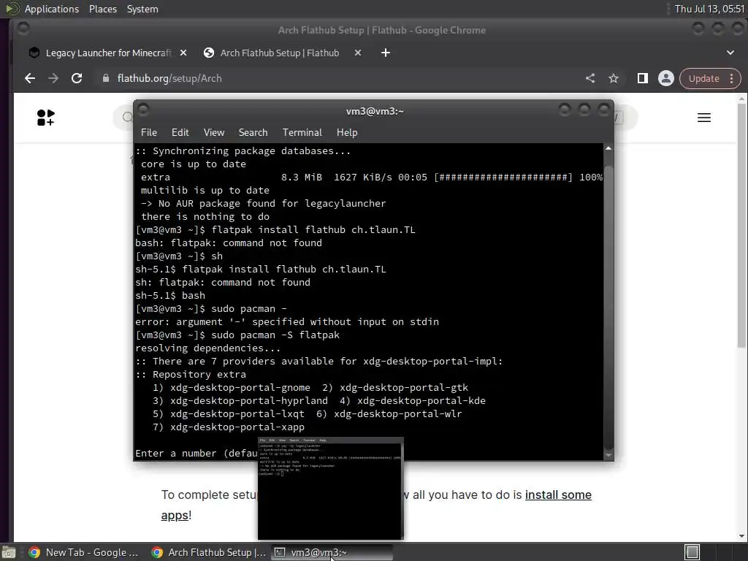Click the address bar URL flathub.org/setup/Arch
748x561 pixels.
[x=169, y=78]
